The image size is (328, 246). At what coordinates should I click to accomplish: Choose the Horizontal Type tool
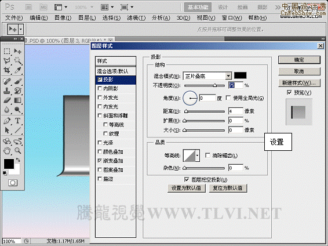[x=18, y=121]
